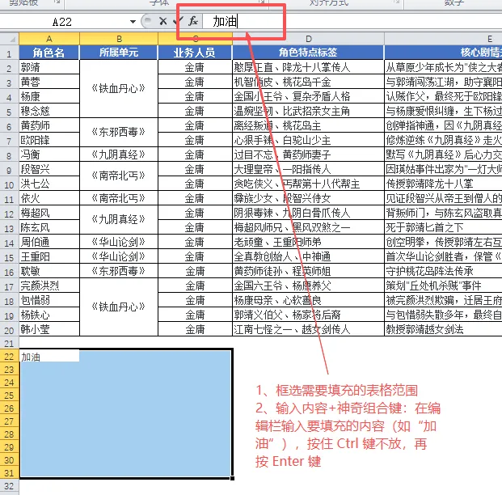This screenshot has height=495, width=502.
Task: Click the Name Box showing A22
Action: point(62,22)
